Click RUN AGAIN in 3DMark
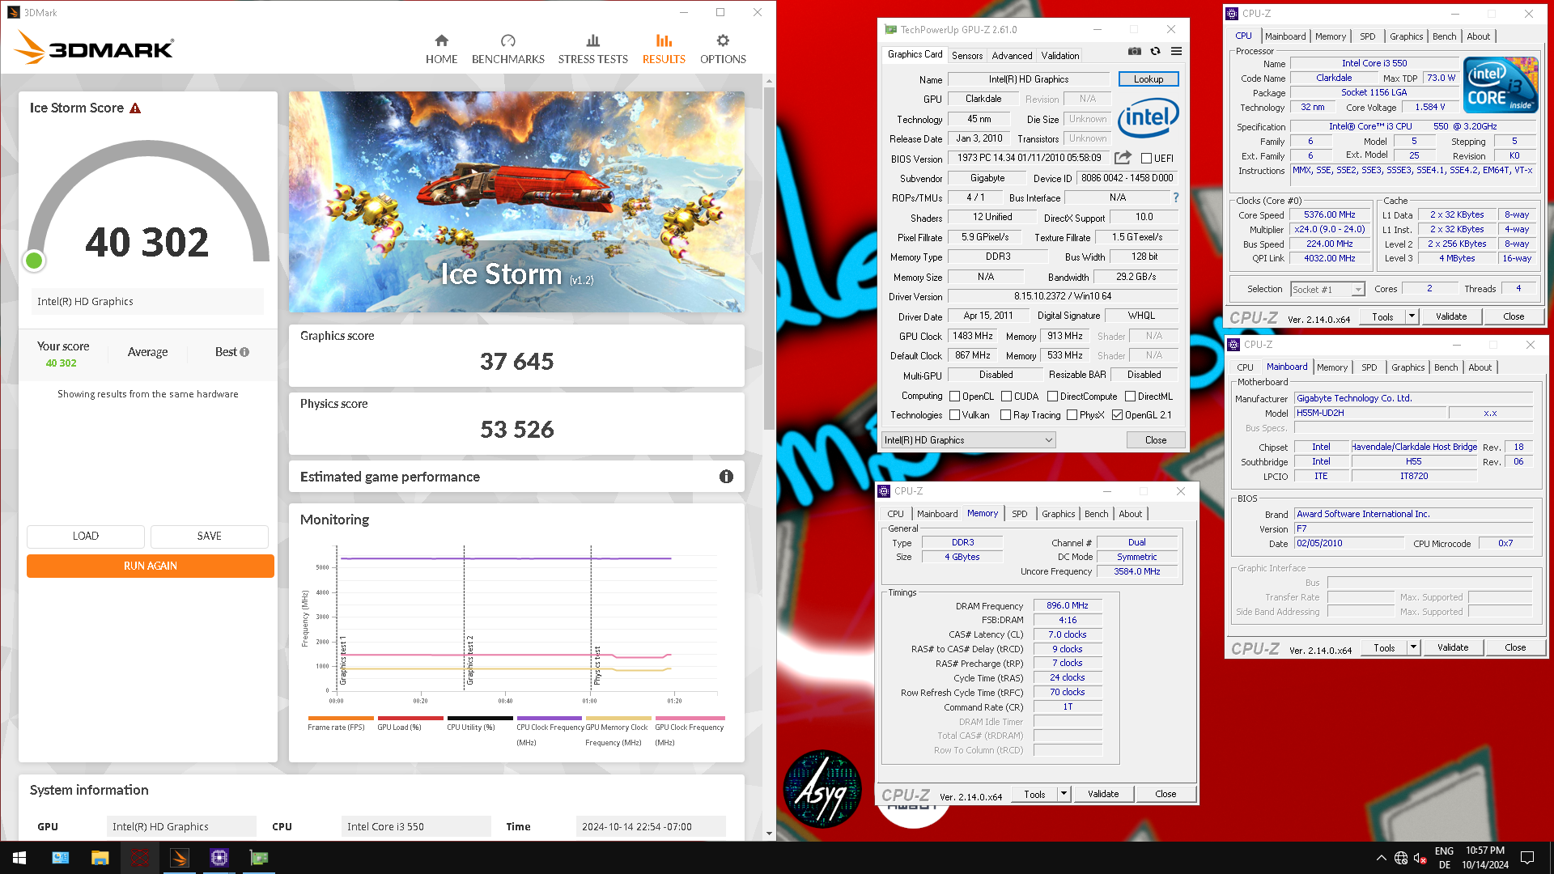This screenshot has height=874, width=1554. coord(150,566)
